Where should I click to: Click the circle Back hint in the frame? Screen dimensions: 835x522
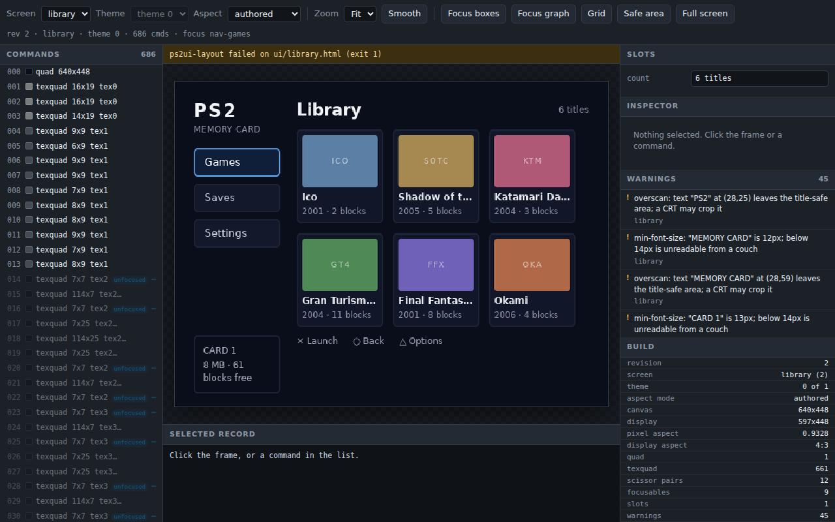[369, 341]
